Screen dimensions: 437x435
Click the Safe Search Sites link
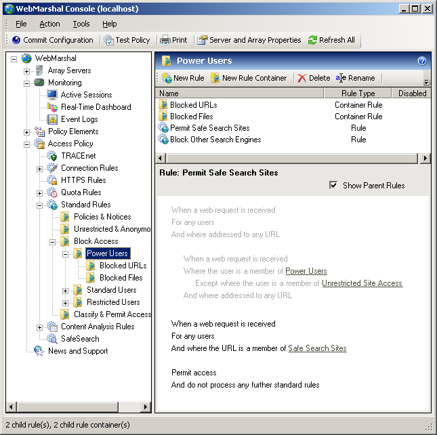317,348
